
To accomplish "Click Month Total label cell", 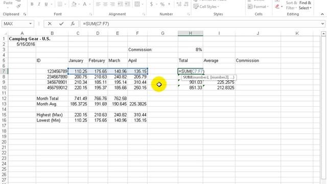I will [x=52, y=99].
